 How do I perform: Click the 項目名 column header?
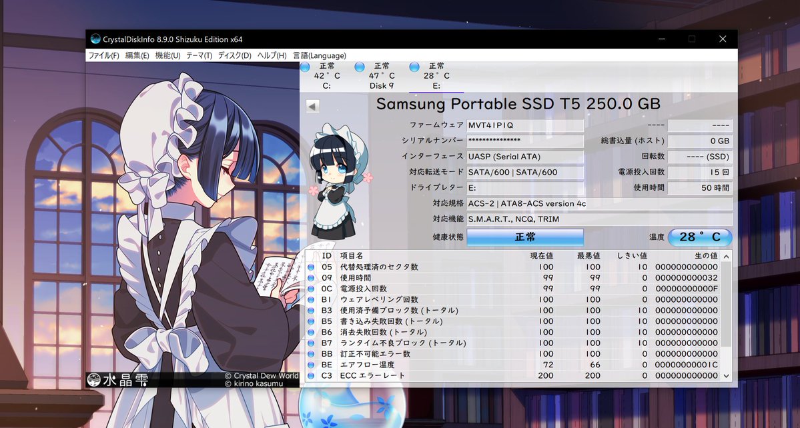(x=352, y=255)
